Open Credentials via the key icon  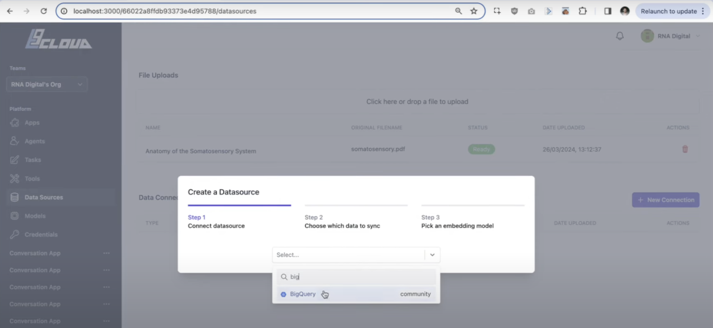click(x=14, y=234)
